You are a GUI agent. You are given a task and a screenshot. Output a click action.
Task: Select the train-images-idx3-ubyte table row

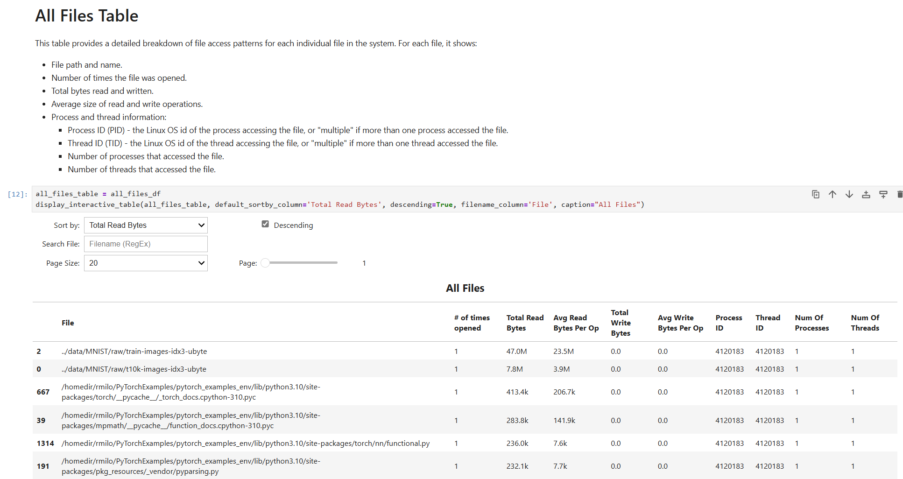[x=134, y=351]
